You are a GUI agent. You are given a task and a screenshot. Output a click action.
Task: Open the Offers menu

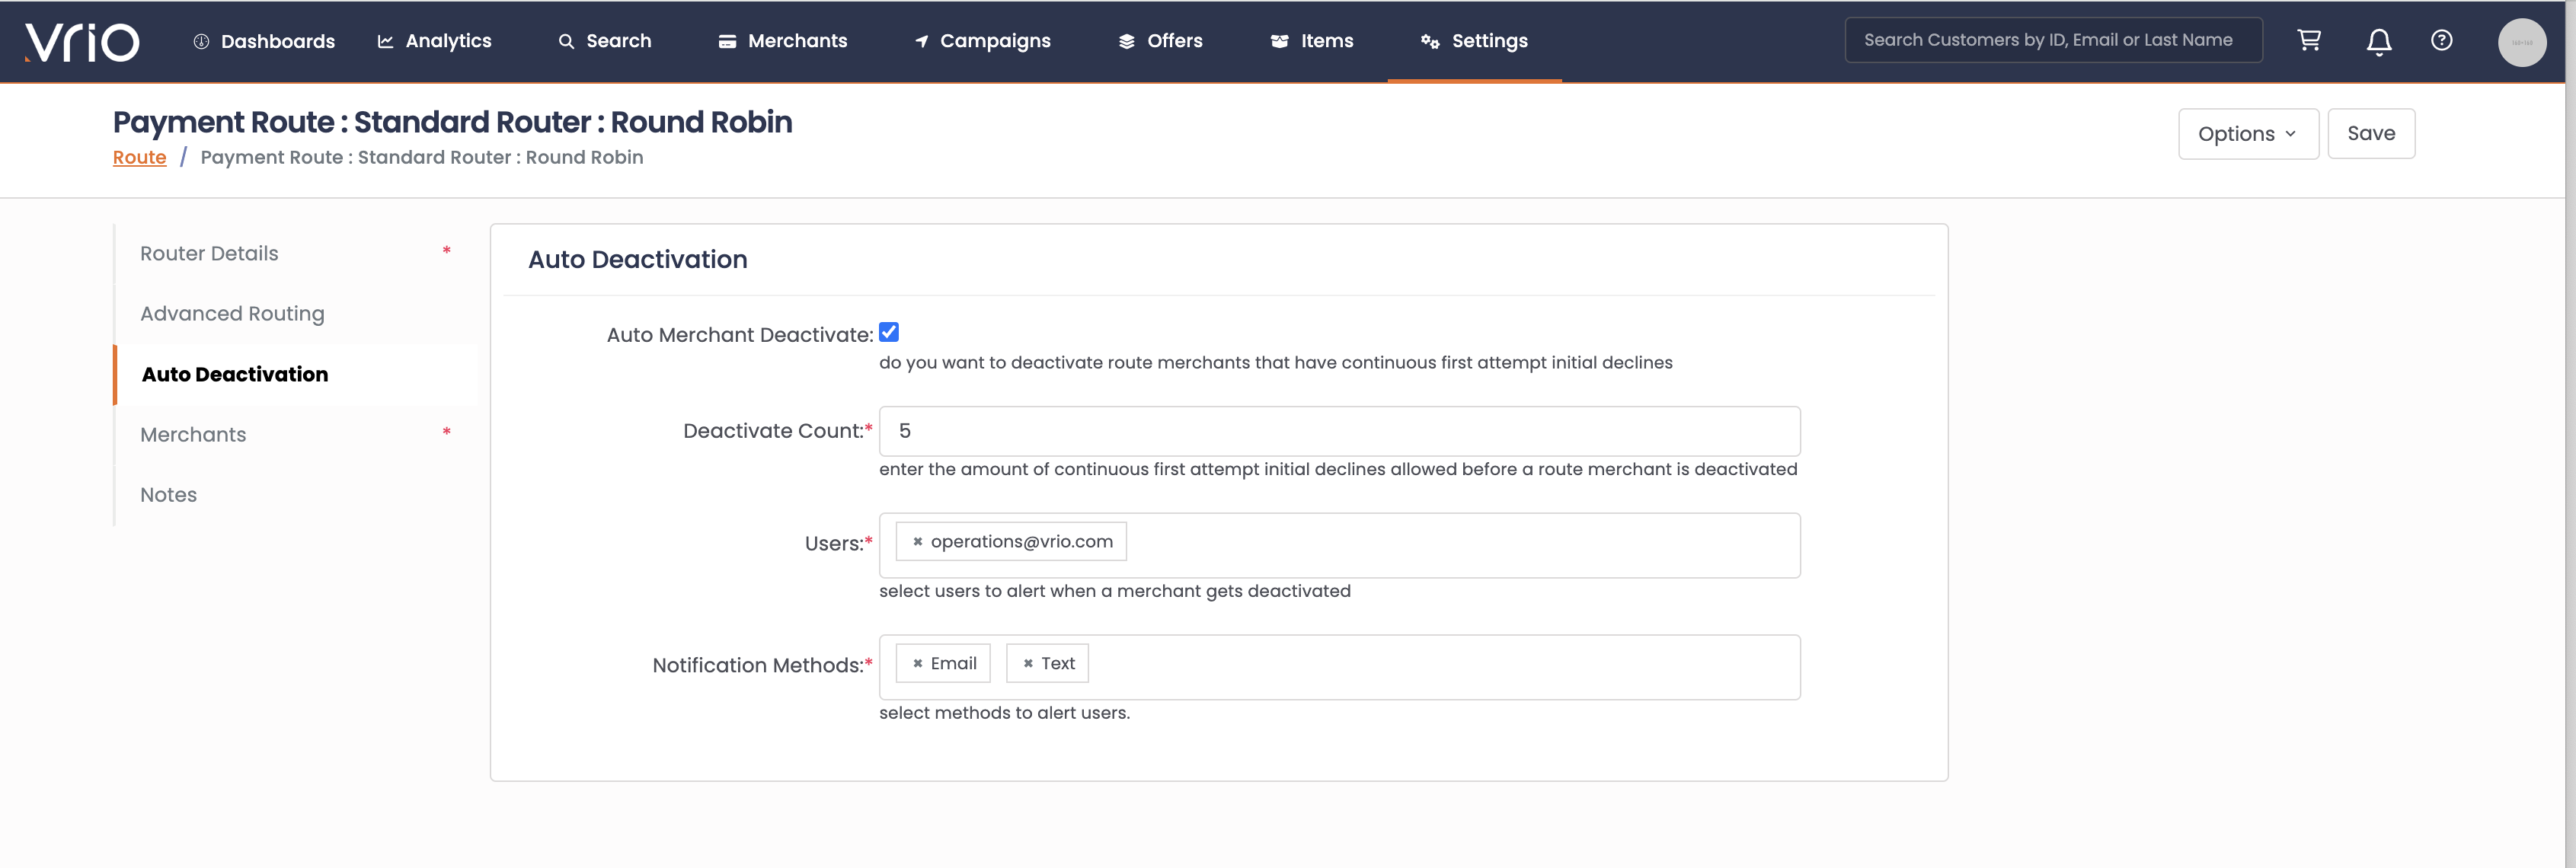pyautogui.click(x=1160, y=41)
